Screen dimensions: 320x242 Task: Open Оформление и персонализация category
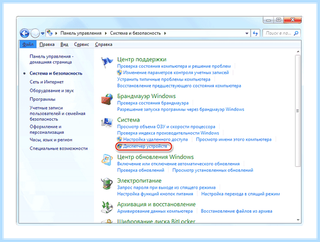point(47,130)
